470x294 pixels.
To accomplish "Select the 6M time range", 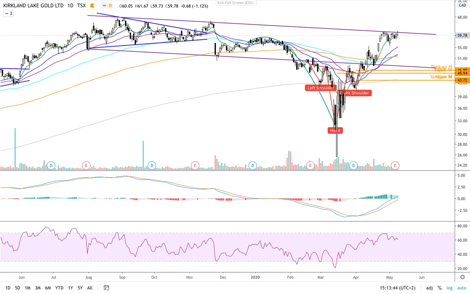I will 48,288.
